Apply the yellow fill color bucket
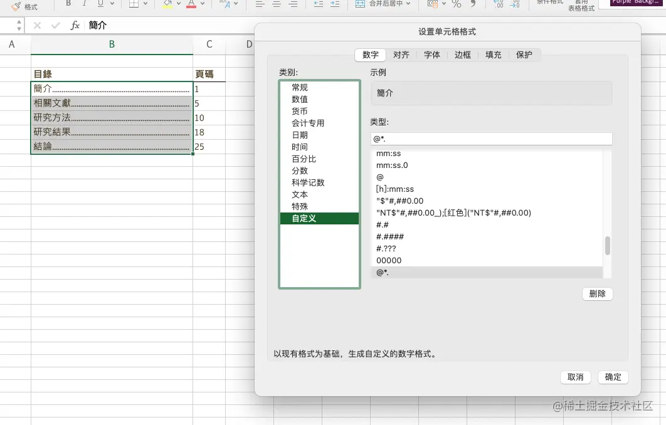The image size is (666, 425). click(168, 4)
